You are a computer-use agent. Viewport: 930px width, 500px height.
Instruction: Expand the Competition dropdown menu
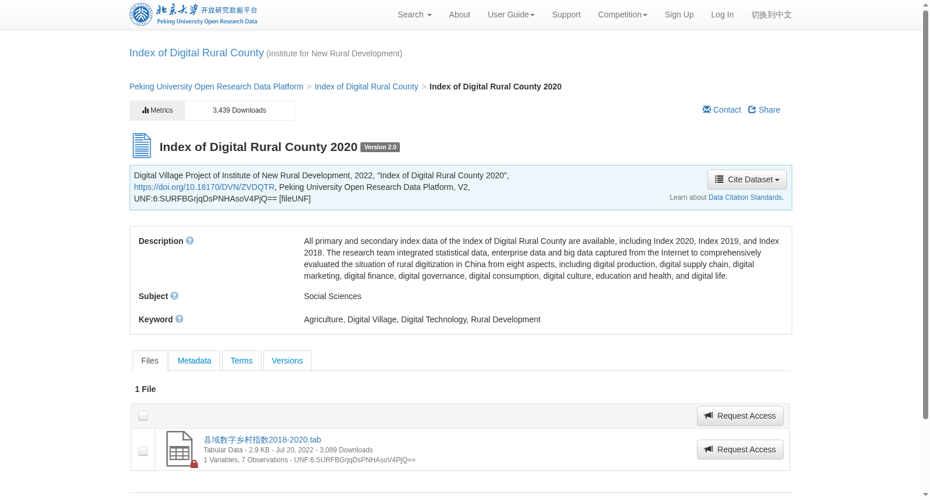(623, 15)
